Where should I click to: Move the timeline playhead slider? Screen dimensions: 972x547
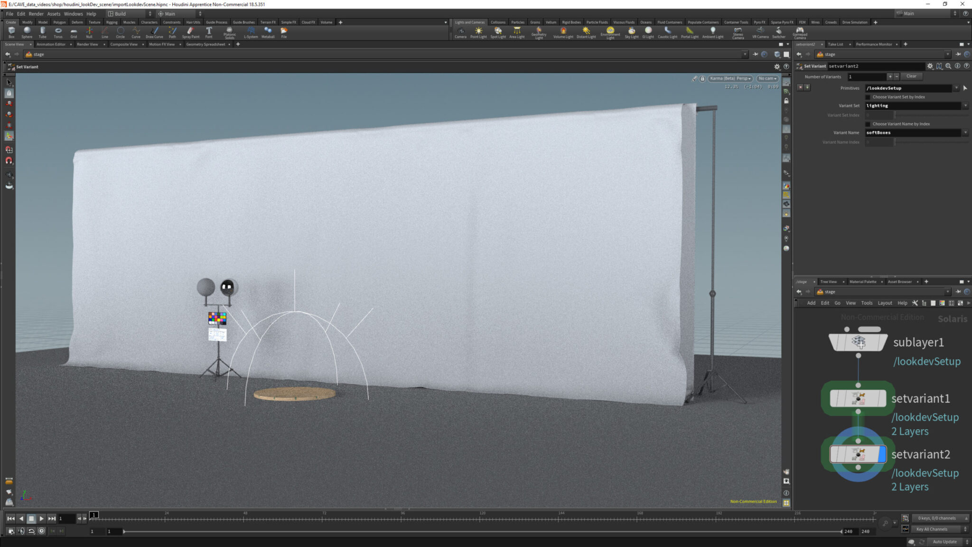coord(94,514)
